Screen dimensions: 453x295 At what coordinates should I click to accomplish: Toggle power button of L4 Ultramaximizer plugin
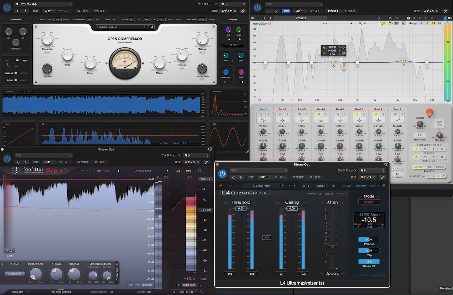(222, 174)
